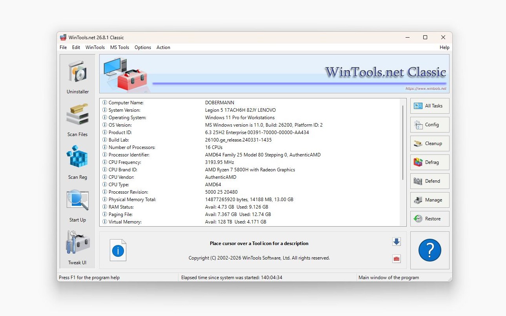
Task: Select the 16 CPUs value
Action: (x=214, y=147)
